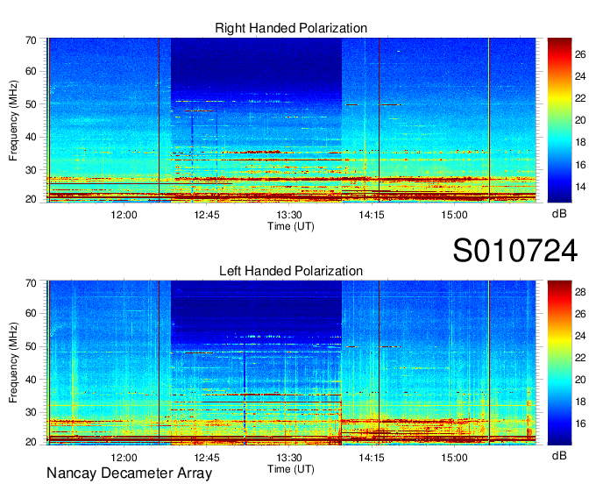
Task: Click the 13:30 tick label of bottom plot
Action: (289, 458)
